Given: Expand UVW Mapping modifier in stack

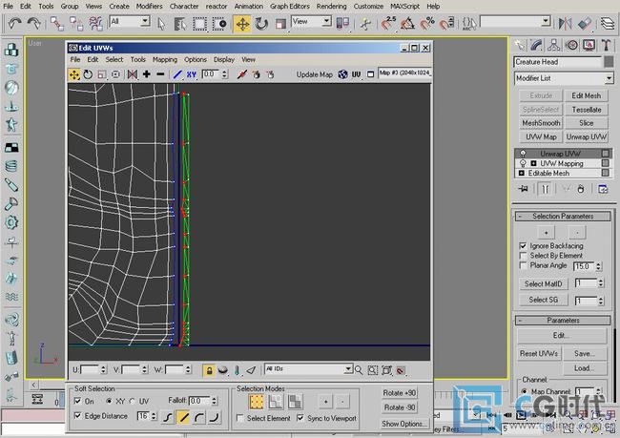Looking at the screenshot, I should point(533,163).
